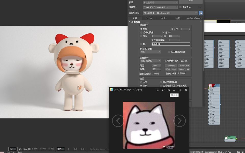245x153 pixels.
Task: Select the 帧 frames radio button
Action: coord(141,44)
